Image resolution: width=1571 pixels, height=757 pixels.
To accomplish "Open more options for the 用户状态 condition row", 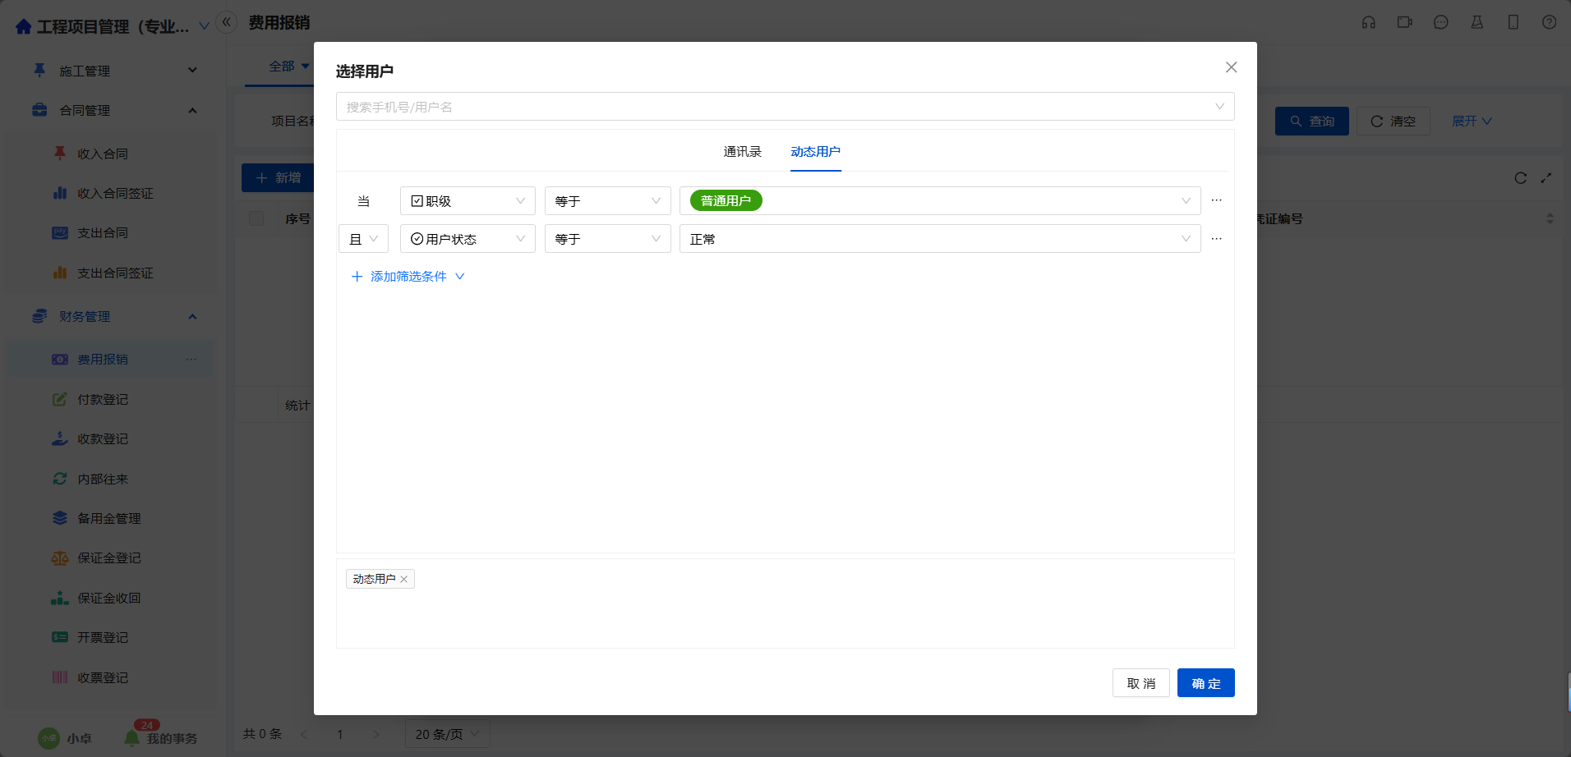I will coord(1216,239).
